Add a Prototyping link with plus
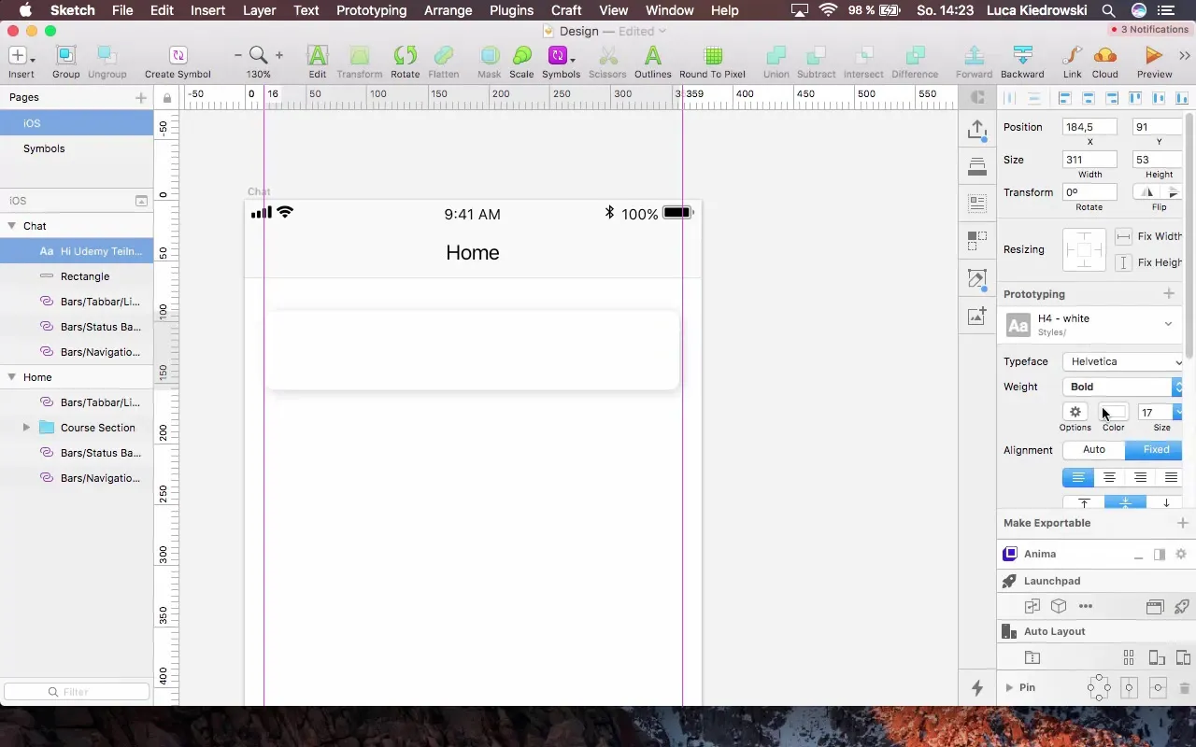1196x747 pixels. [x=1169, y=293]
